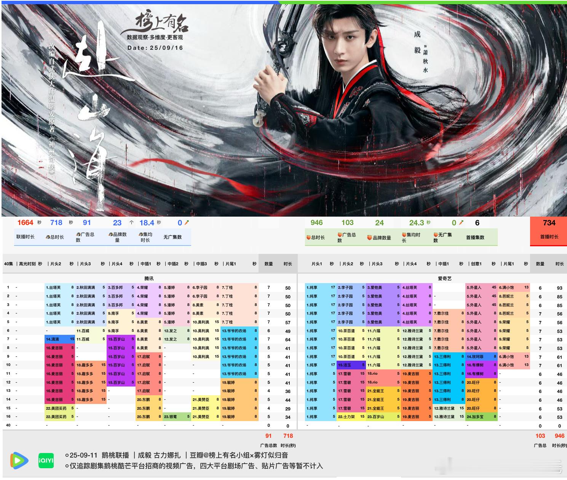This screenshot has height=480, width=567.
Task: Click the blue 718 total duration value
Action: tap(56, 223)
